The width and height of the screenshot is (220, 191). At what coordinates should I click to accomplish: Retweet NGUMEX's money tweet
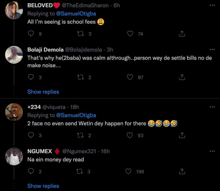point(80,172)
